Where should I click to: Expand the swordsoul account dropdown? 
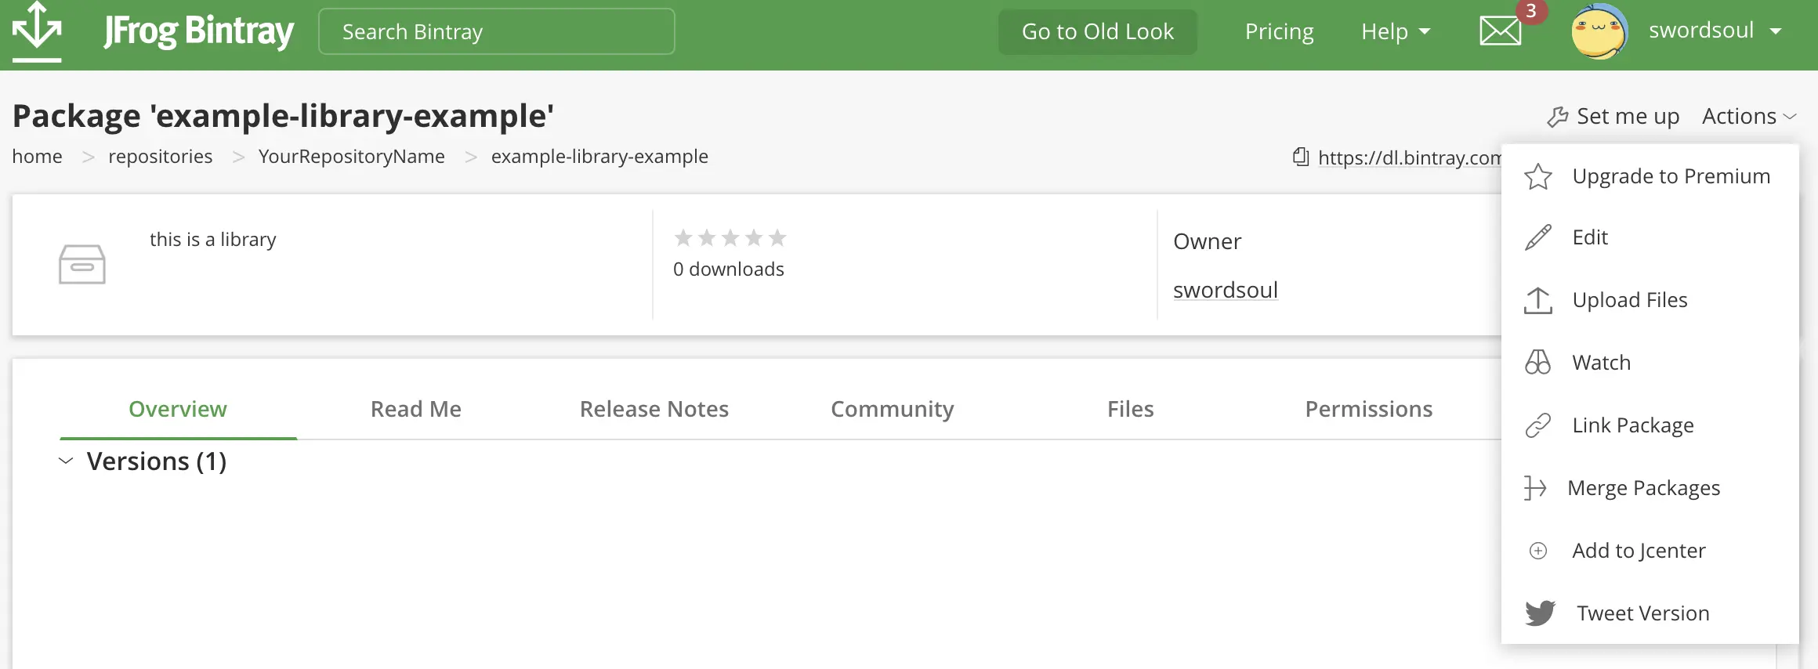pos(1776,31)
